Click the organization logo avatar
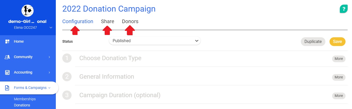This screenshot has height=109, width=352. coord(27,11)
